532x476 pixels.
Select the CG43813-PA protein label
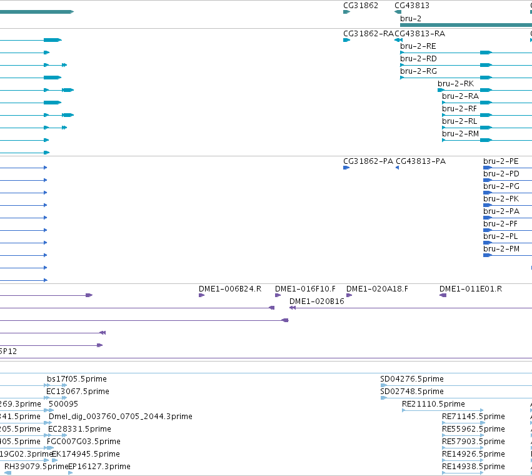[x=421, y=161]
